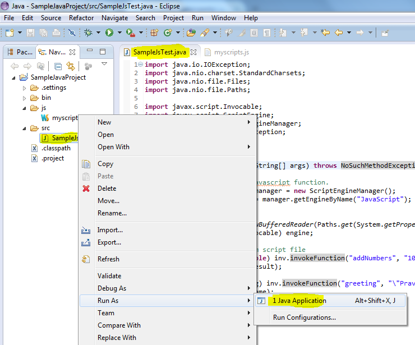Toggle Link with Editor in Navigator
This screenshot has width=415, height=345.
point(71,66)
